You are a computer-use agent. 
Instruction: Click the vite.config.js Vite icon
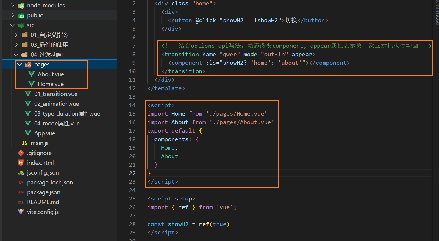pos(21,212)
